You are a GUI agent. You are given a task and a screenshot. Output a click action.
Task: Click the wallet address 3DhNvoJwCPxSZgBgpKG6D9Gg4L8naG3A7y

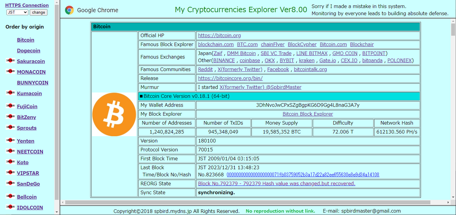(308, 105)
